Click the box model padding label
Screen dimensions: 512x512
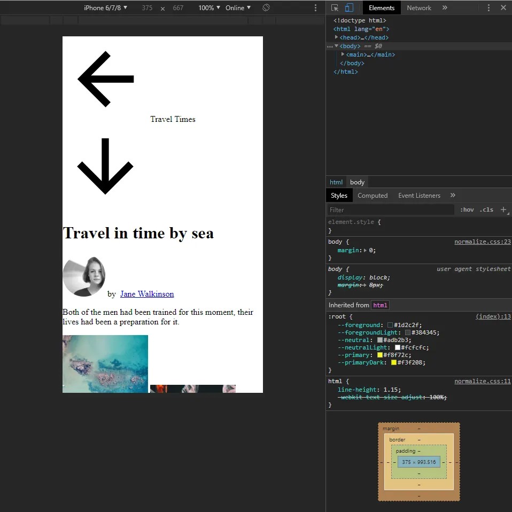click(405, 451)
